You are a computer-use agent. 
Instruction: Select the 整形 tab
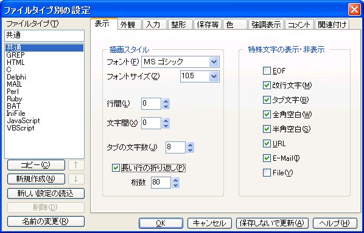(180, 24)
